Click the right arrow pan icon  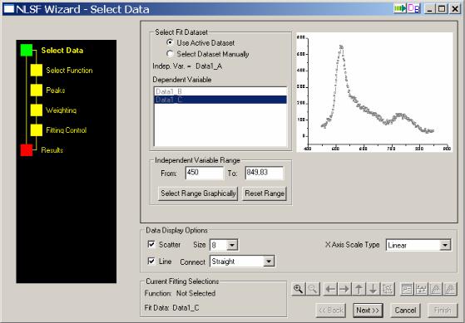(x=344, y=289)
